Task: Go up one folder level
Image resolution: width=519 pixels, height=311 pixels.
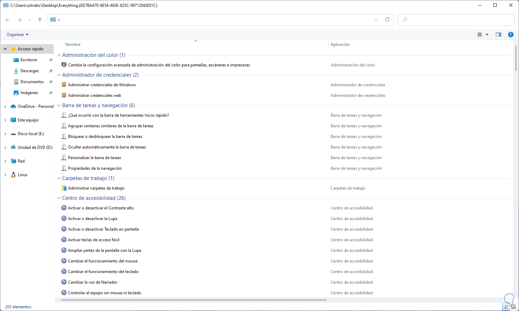Action: (x=40, y=20)
